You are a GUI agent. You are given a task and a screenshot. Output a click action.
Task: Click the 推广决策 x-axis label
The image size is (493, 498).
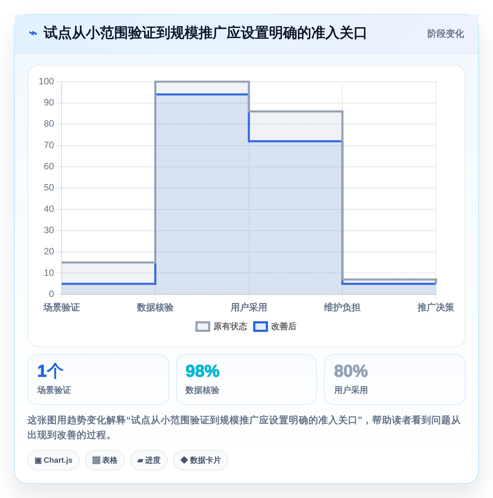coord(436,308)
